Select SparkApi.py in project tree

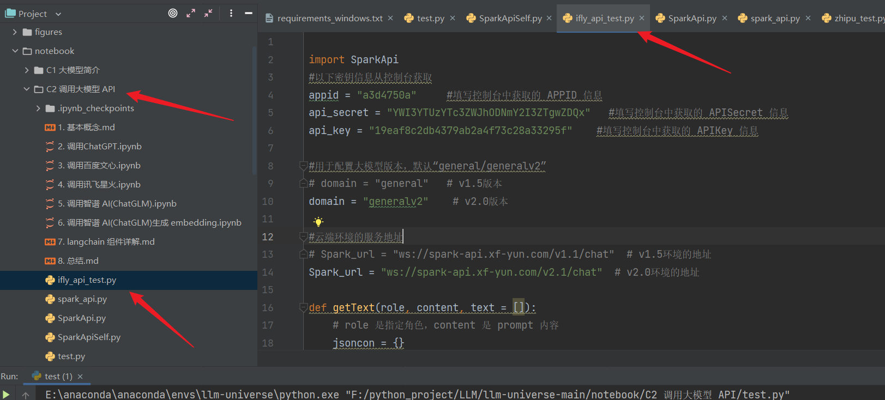[x=75, y=318]
